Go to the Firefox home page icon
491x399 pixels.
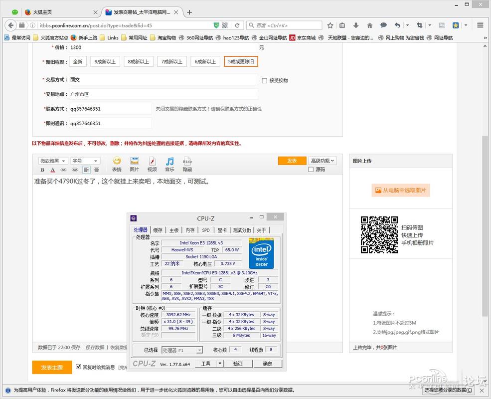point(369,25)
